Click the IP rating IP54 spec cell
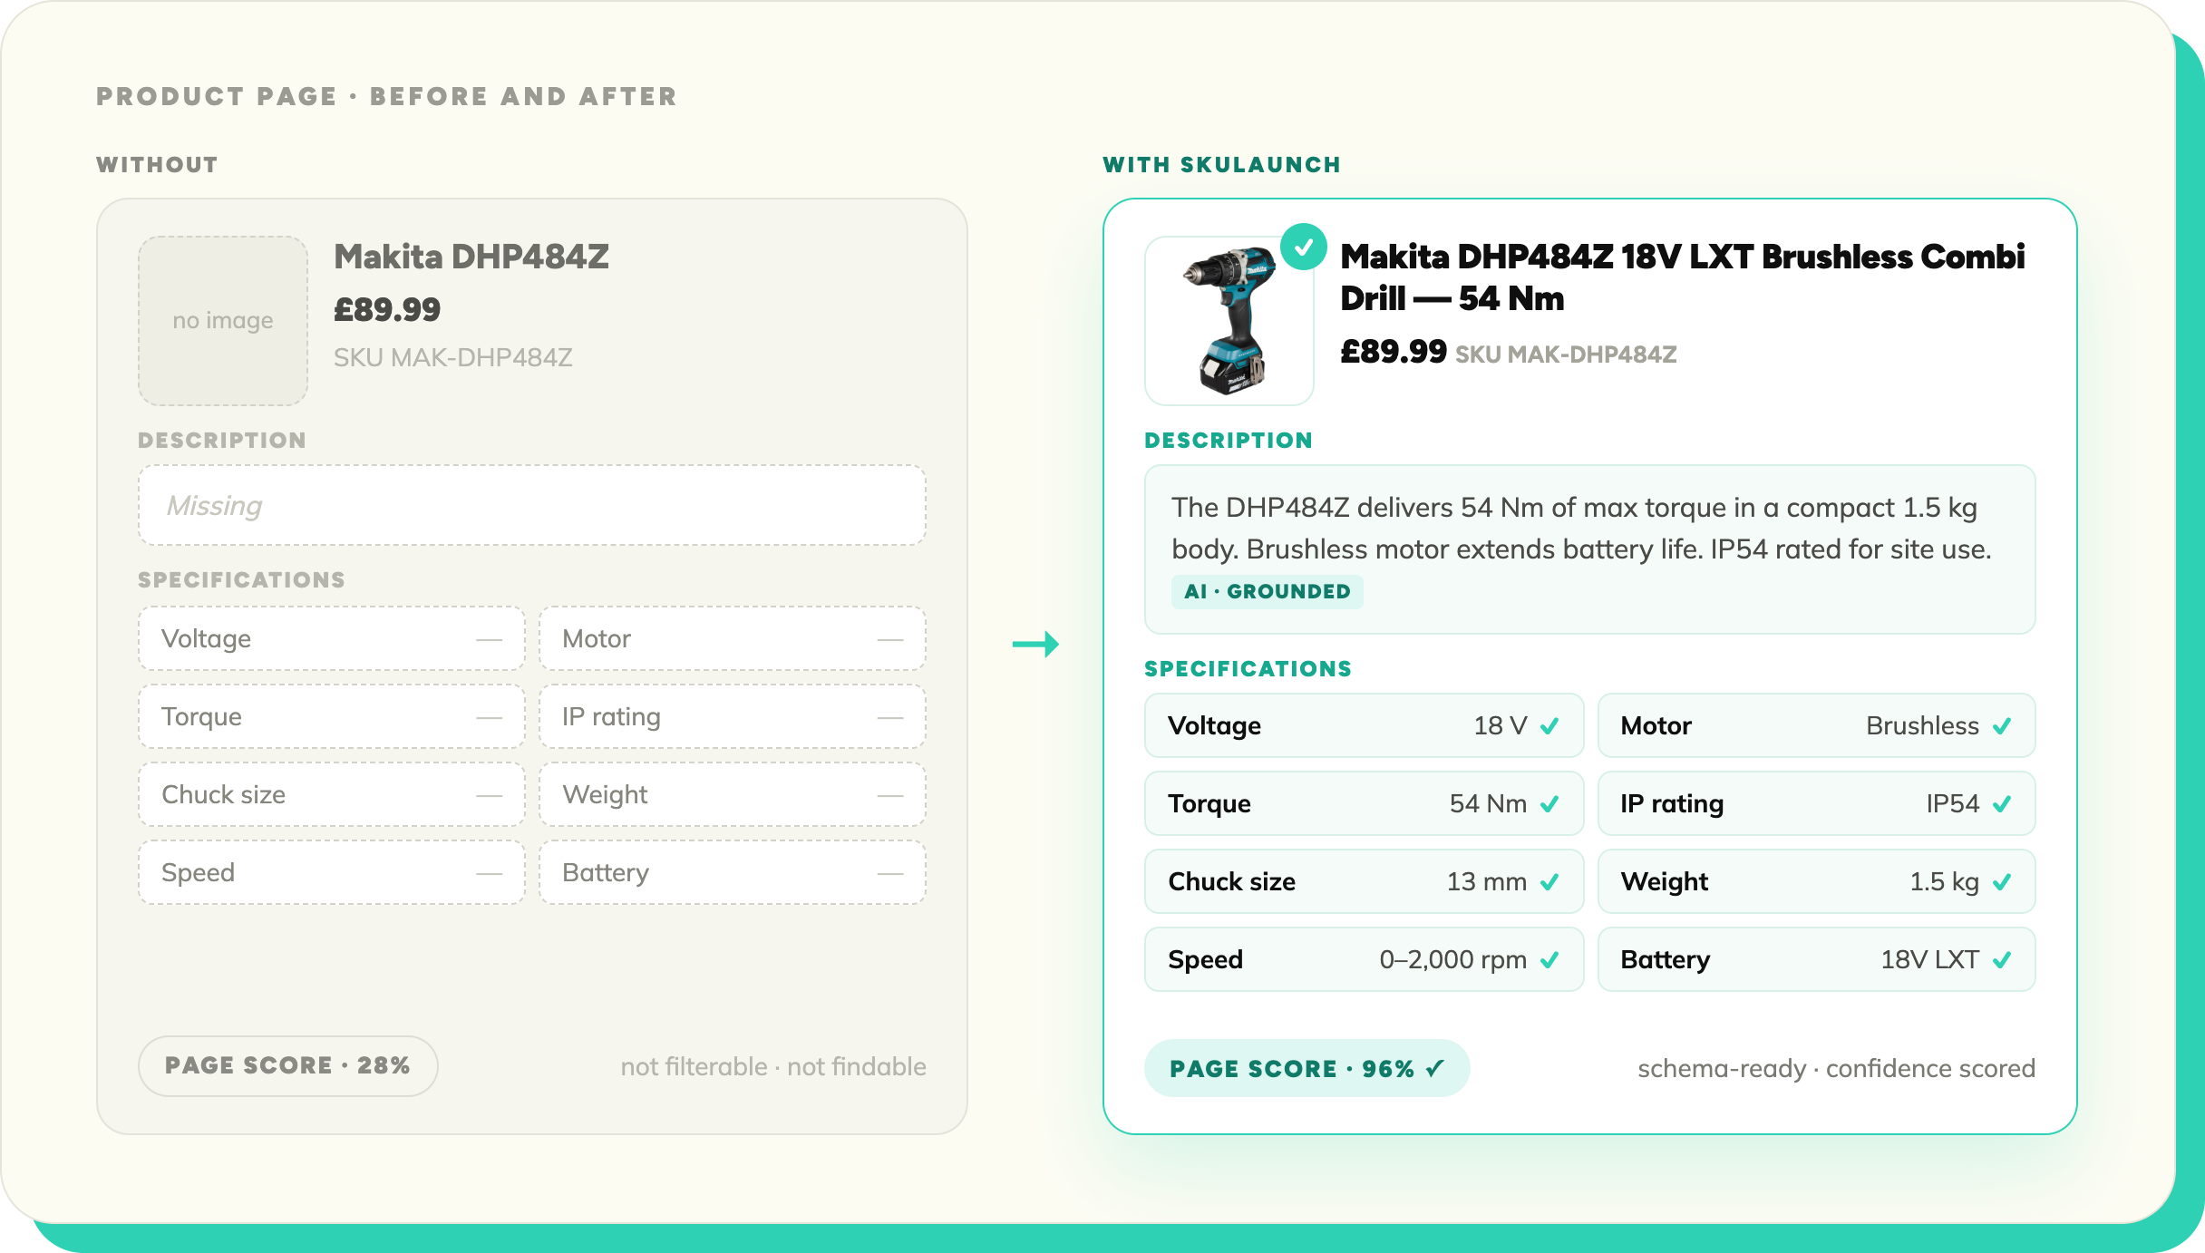Viewport: 2205px width, 1253px height. point(1816,803)
